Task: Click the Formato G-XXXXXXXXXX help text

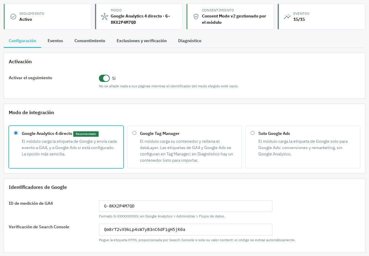Action: [162, 216]
